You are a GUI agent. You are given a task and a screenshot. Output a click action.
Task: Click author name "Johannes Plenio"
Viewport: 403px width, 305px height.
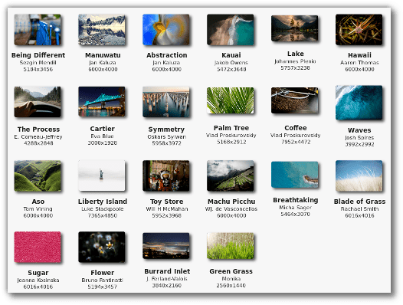click(x=295, y=61)
